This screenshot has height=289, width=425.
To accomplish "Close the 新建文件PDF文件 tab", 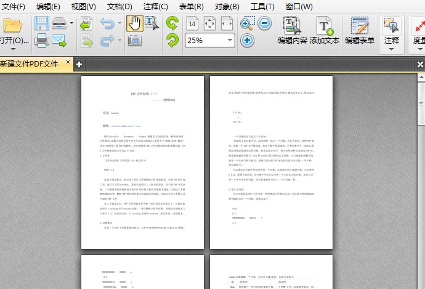I will 68,62.
